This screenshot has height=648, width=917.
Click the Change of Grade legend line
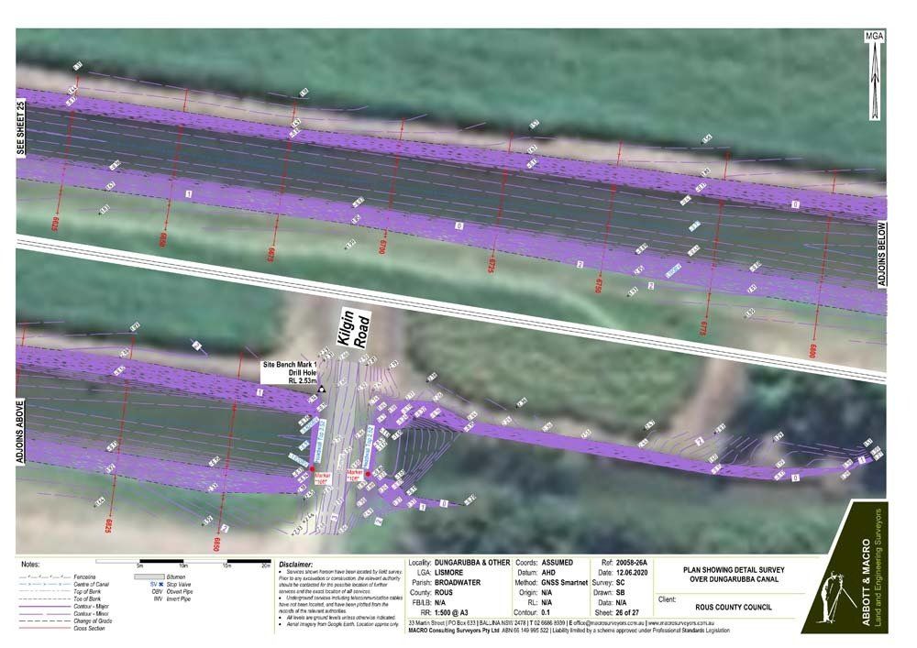tap(44, 621)
